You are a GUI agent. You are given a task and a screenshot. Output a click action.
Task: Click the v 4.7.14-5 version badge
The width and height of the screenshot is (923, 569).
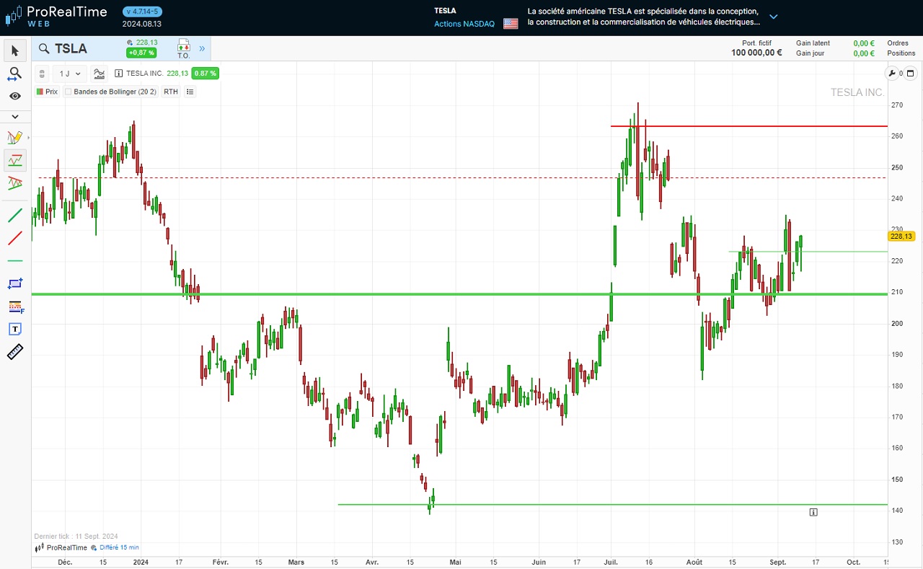click(143, 12)
